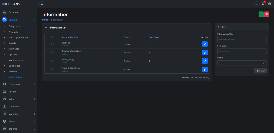Click the "Delivery Information" title text
This screenshot has width=274, height=133.
(x=71, y=51)
